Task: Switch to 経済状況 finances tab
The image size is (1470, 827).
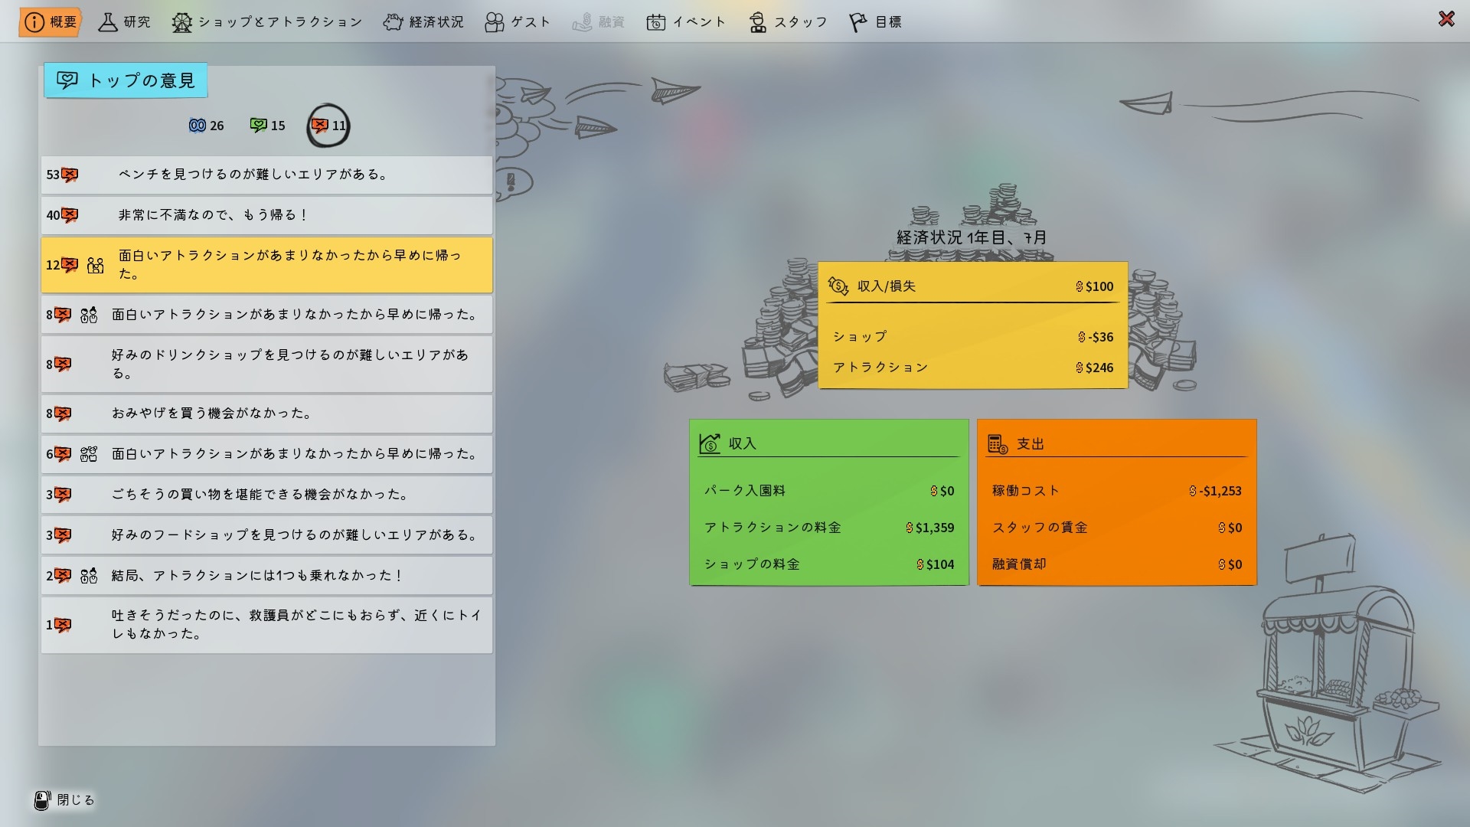Action: pyautogui.click(x=423, y=22)
